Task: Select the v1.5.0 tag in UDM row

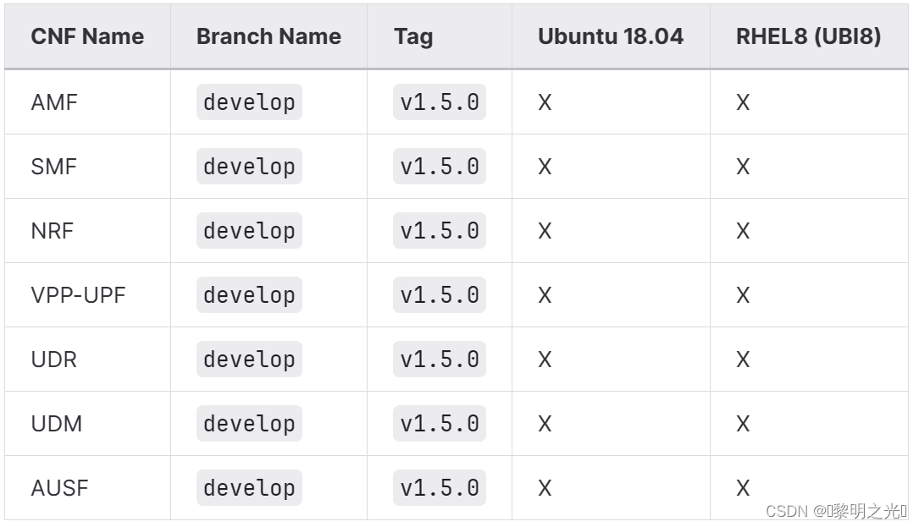Action: pyautogui.click(x=440, y=423)
